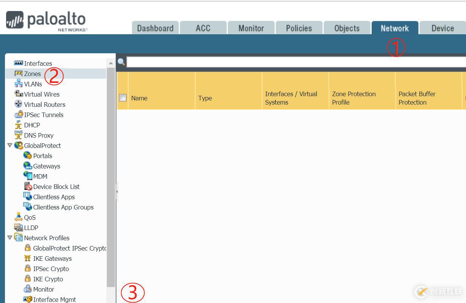This screenshot has height=303, width=466.
Task: Select Clientless App Groups
Action: pyautogui.click(x=63, y=207)
